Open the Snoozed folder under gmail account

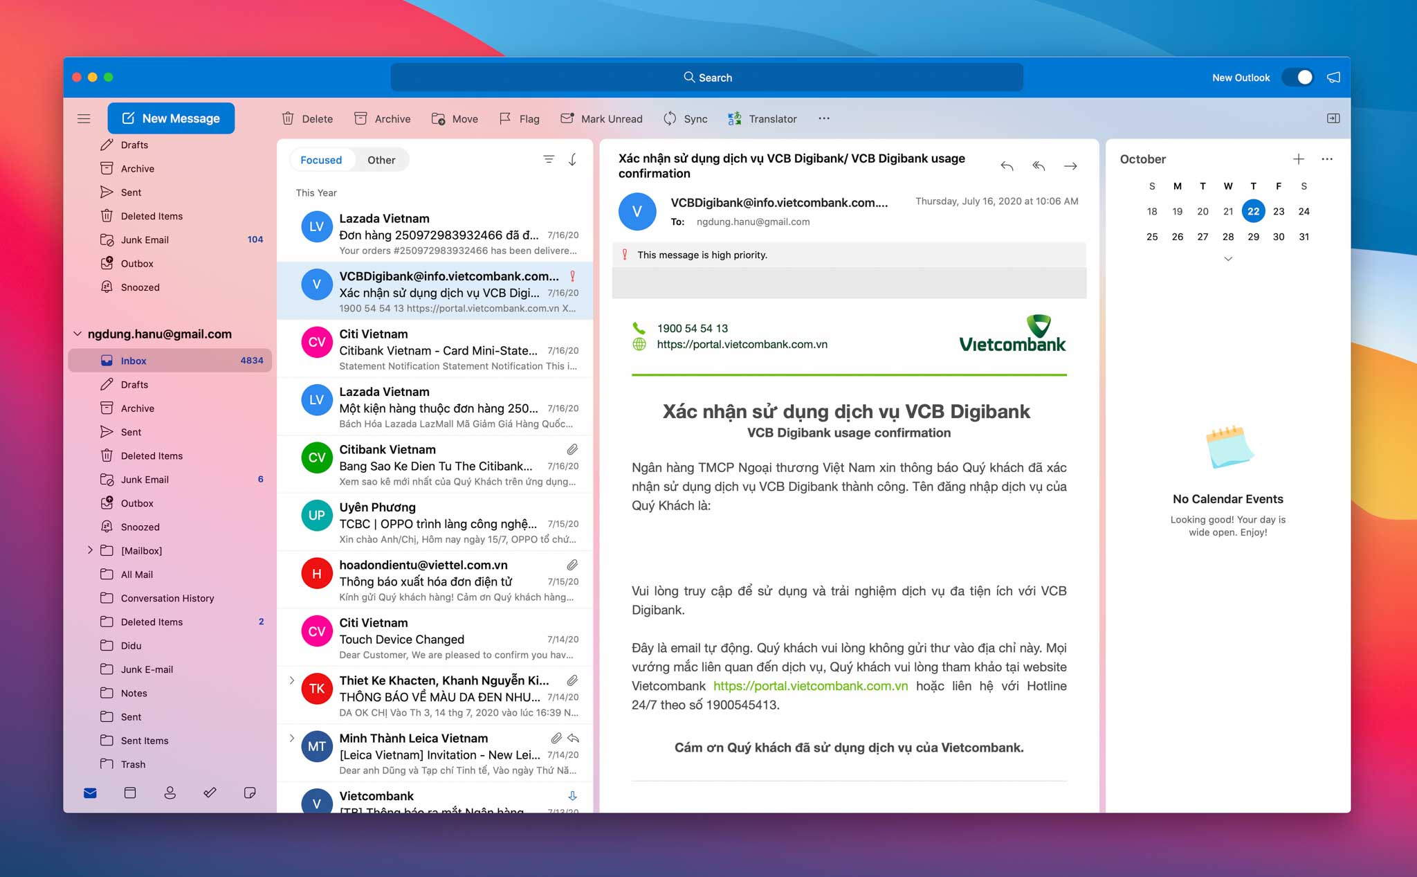pos(170,527)
